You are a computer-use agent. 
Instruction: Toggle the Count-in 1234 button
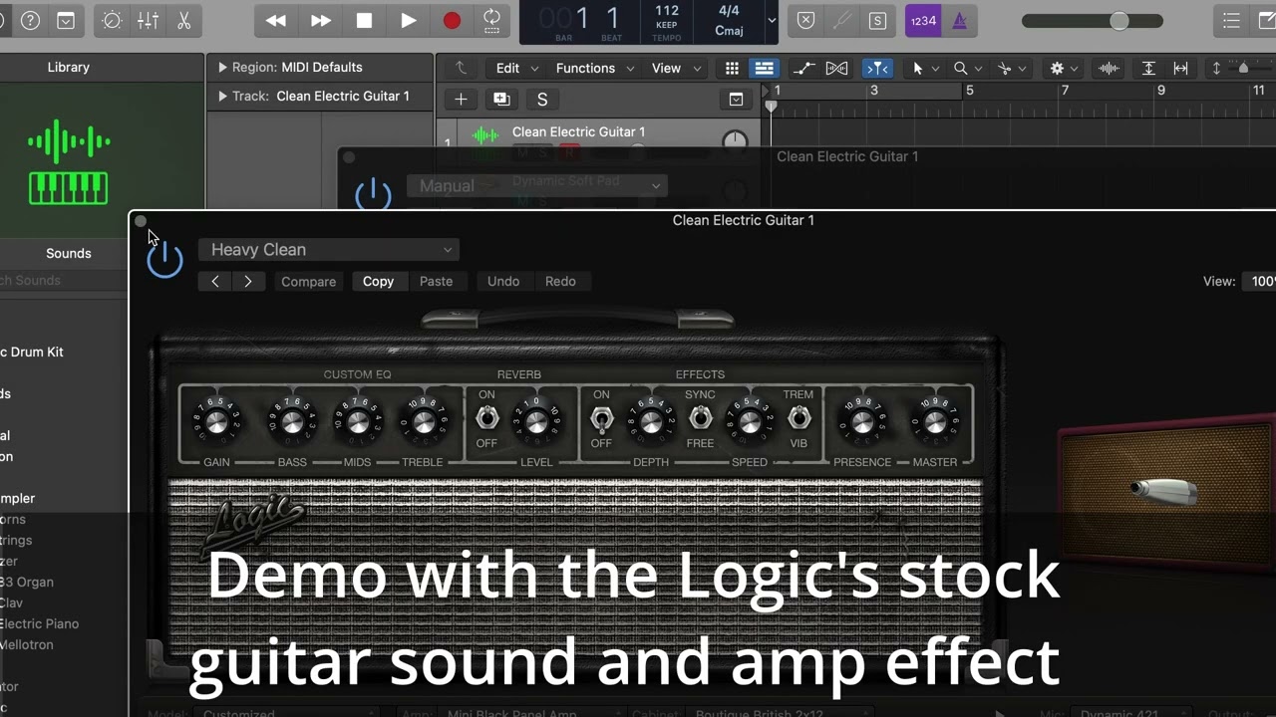(x=923, y=20)
